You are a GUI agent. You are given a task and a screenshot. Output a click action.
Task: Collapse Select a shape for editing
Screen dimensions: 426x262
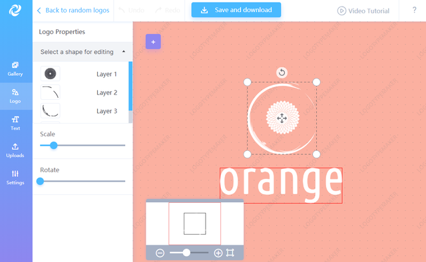(x=83, y=52)
